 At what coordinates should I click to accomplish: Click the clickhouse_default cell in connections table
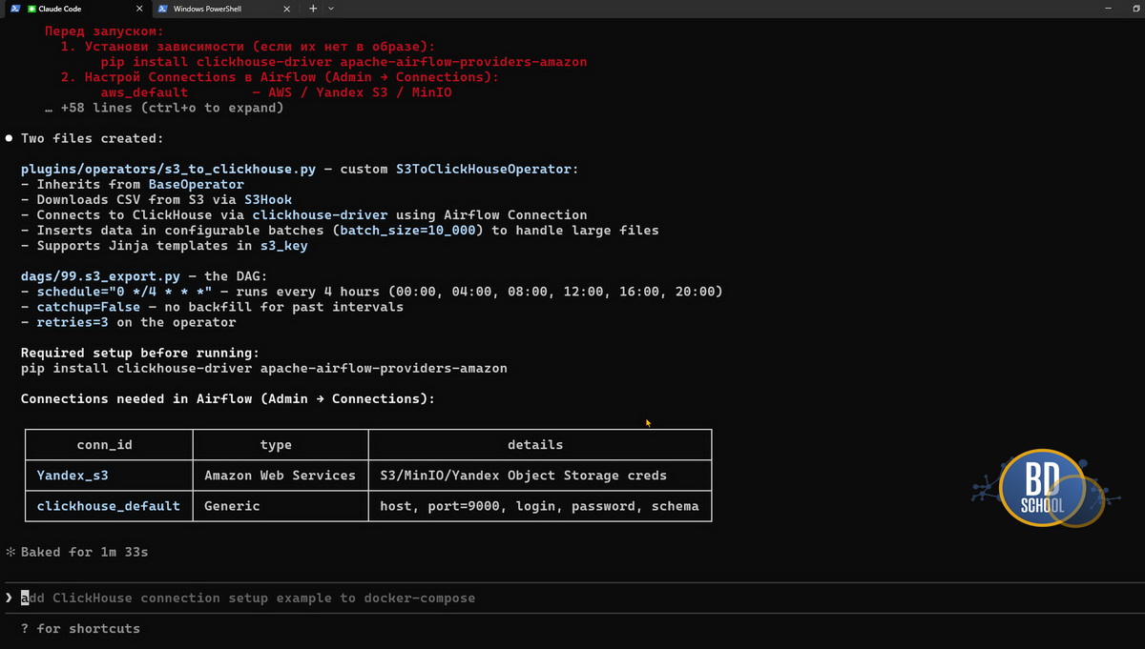(x=108, y=506)
